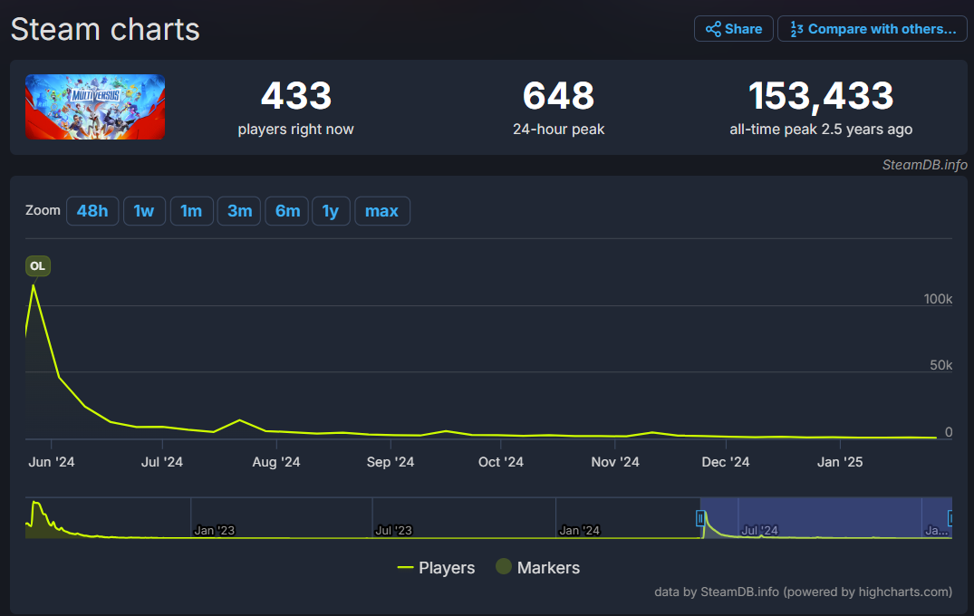This screenshot has width=974, height=616.
Task: Click the Nov '24 x-axis label
Action: [x=615, y=462]
